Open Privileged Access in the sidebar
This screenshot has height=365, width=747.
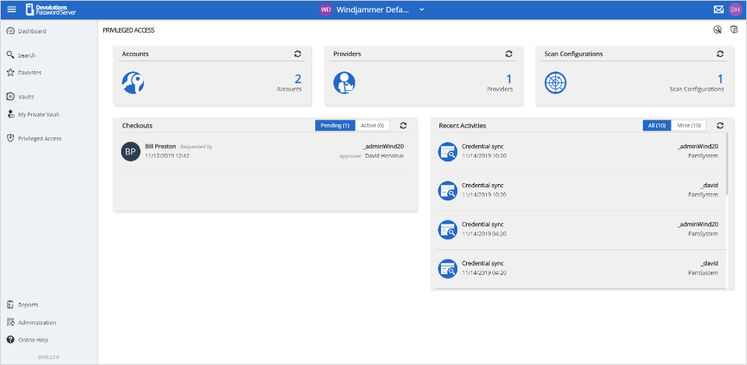tap(39, 138)
